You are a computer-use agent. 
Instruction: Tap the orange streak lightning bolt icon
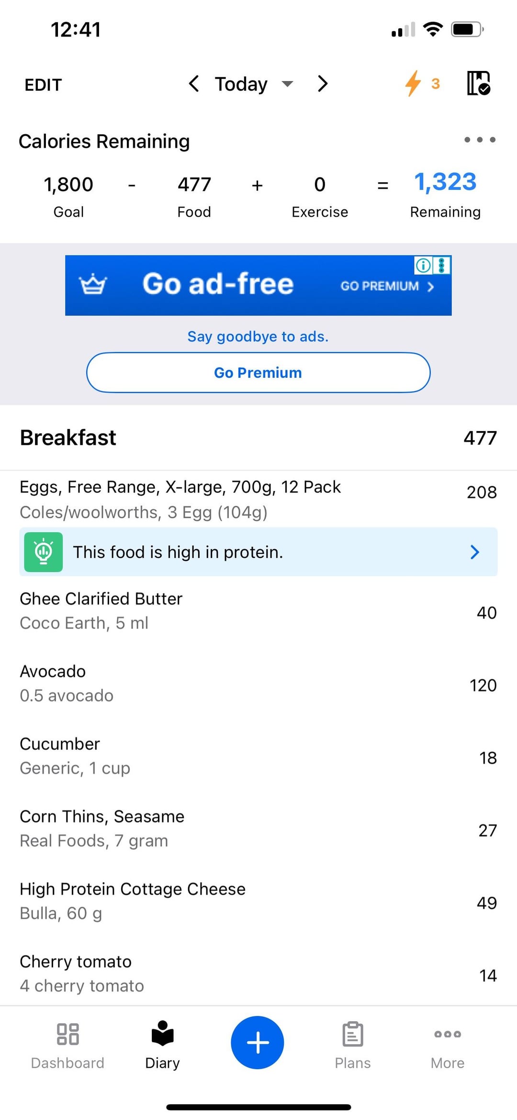click(413, 83)
